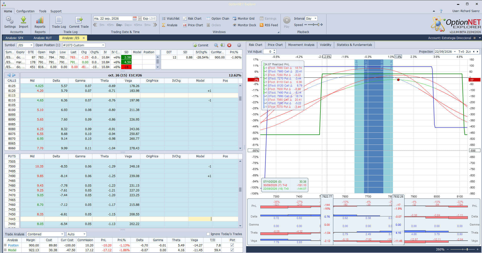Open the Analysis window from ribbon

[x=170, y=25]
